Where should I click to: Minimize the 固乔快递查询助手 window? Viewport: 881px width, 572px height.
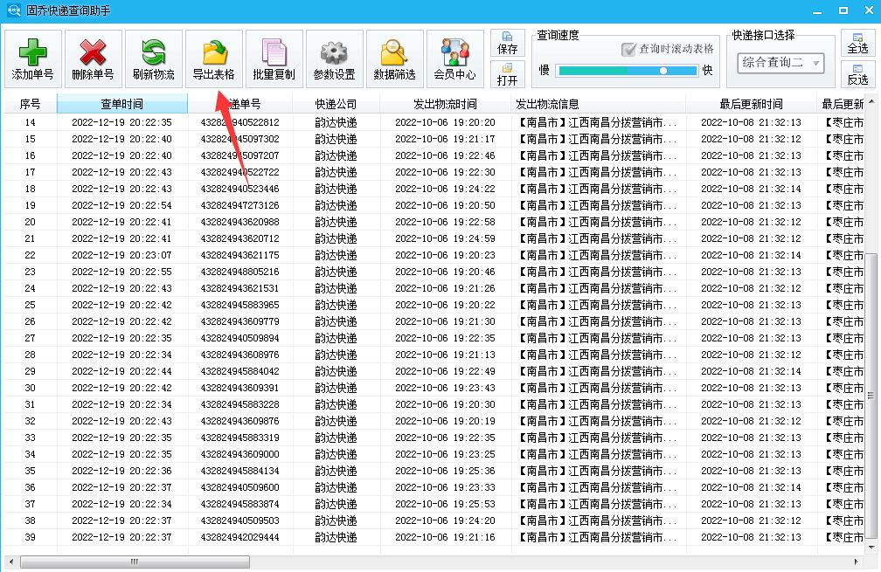(x=817, y=10)
